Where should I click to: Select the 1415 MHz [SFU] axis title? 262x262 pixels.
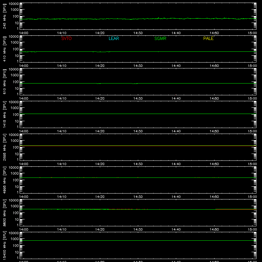[x=4, y=114]
